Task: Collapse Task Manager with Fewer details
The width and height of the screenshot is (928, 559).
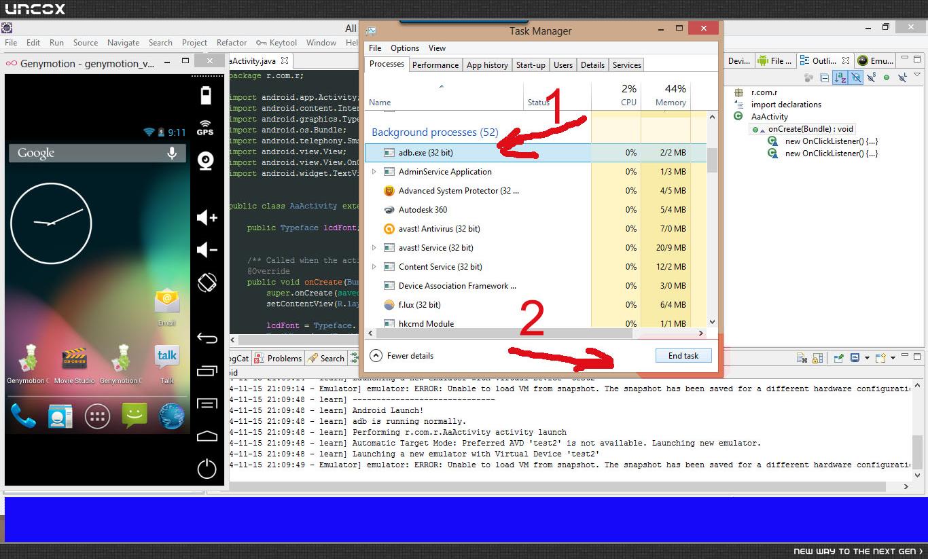Action: point(401,355)
